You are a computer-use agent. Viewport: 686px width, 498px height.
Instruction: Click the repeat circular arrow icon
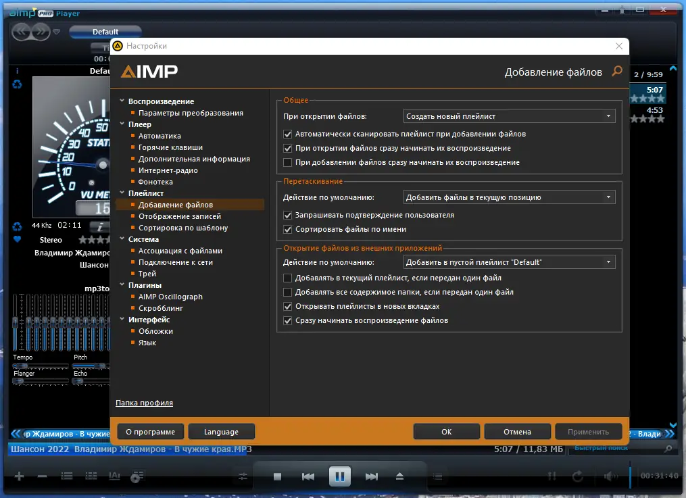point(577,476)
